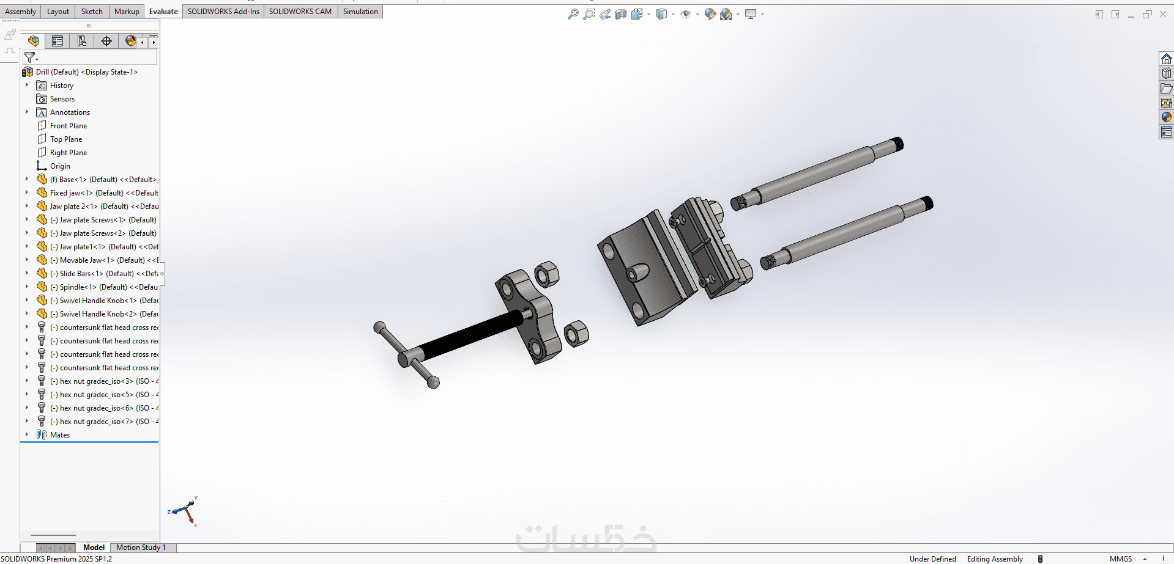Open the PropertyManager tab
Screen dimensions: 1174x564
click(58, 41)
